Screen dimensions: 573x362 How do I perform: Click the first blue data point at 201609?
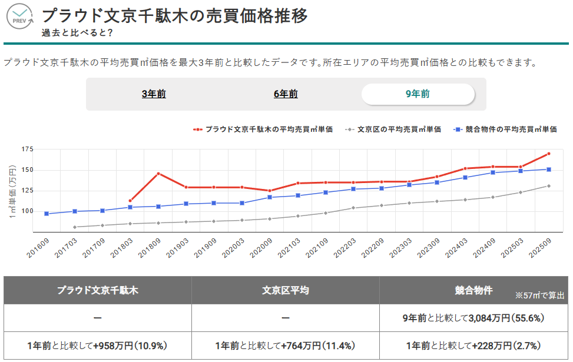(47, 214)
